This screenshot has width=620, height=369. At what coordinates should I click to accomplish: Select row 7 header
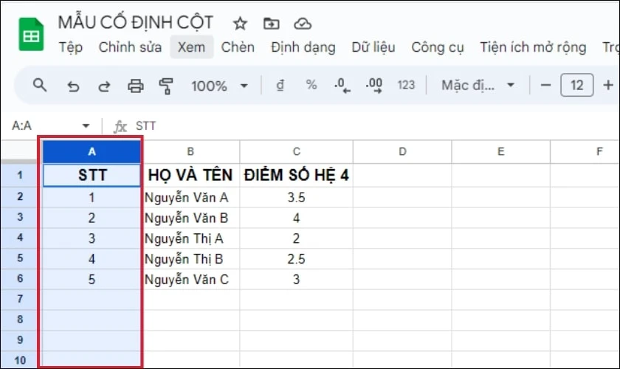[x=20, y=299]
